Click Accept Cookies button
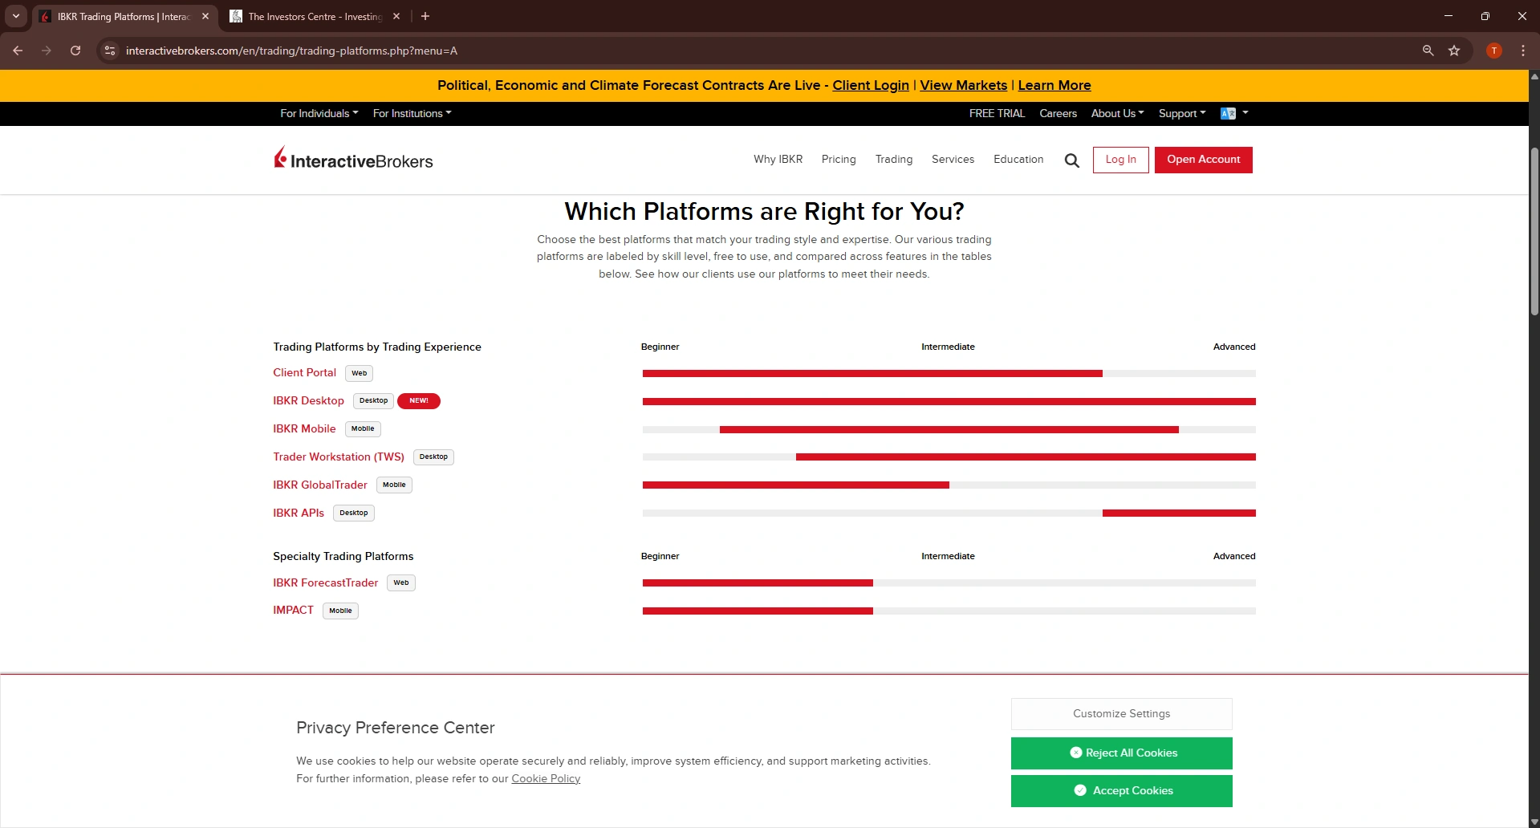1540x828 pixels. [1121, 791]
